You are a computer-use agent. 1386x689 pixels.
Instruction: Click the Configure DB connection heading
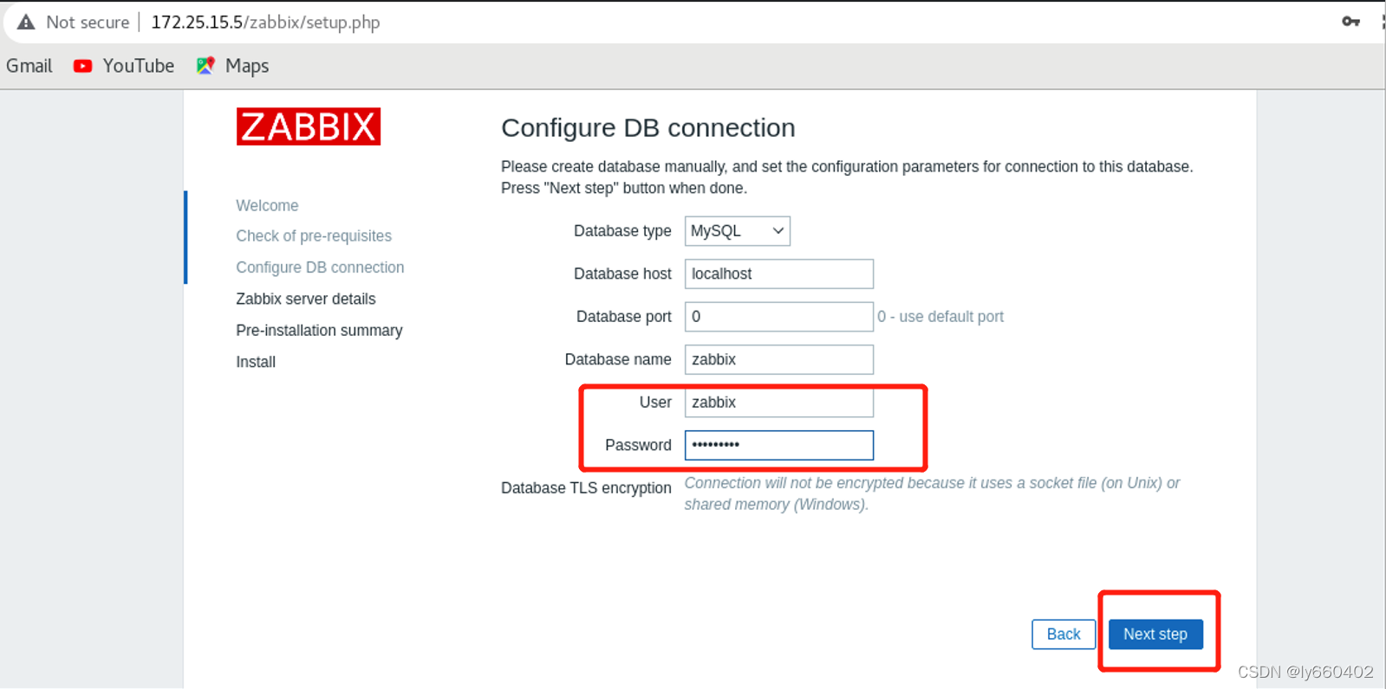click(x=648, y=127)
